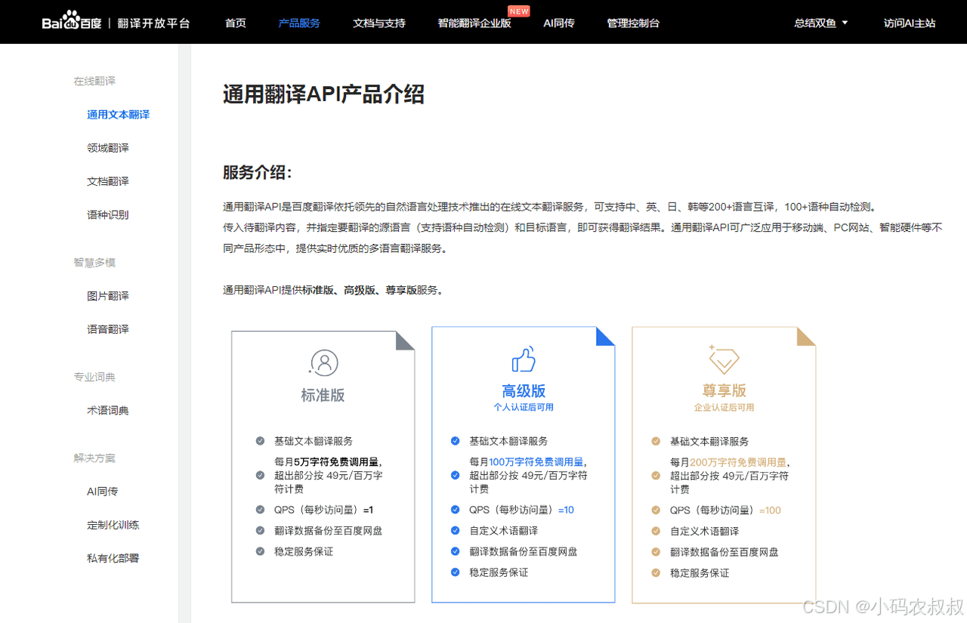Click 稳定服务保证 in 尊享版 card
The image size is (967, 623).
[700, 573]
